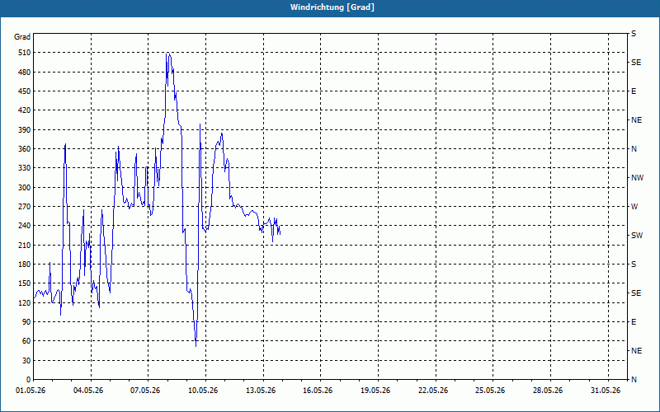Click the y-axis value "120"
This screenshot has width=660, height=412.
24,302
